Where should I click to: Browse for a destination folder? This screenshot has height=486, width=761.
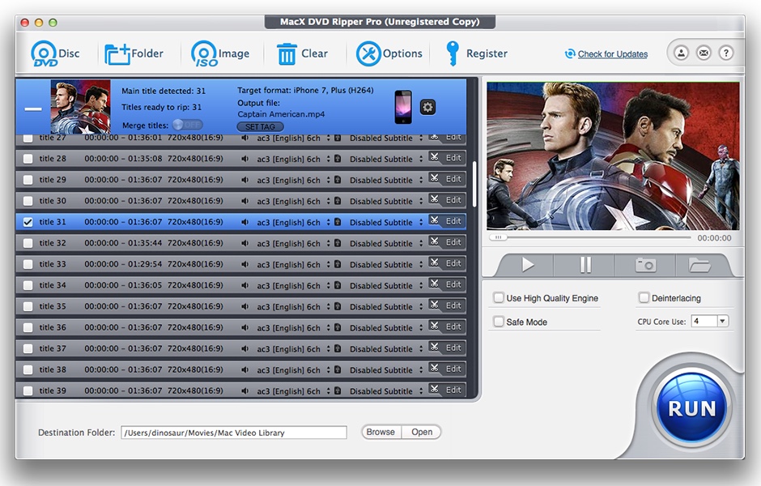click(x=381, y=432)
